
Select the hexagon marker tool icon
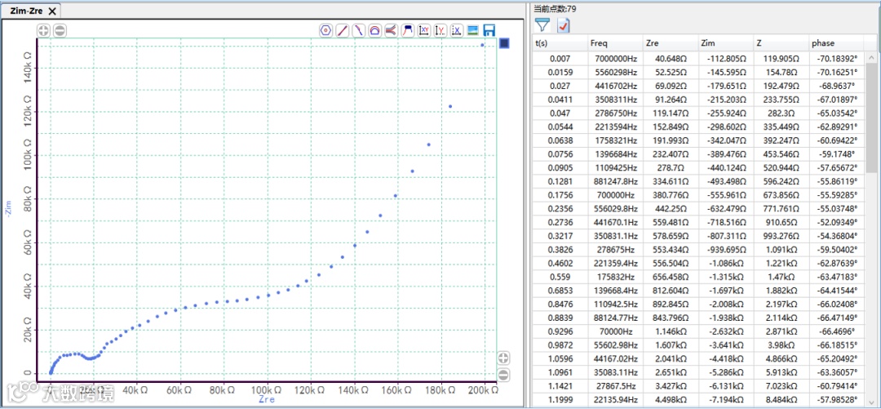(325, 30)
